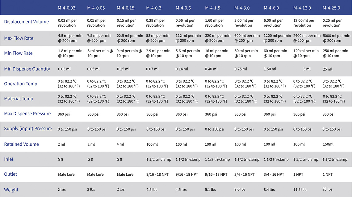Click the 1.50 ml dispense quantity cell
352x197 pixels.
[270, 69]
